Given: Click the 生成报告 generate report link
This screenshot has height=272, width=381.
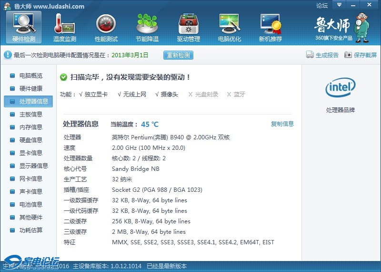Looking at the screenshot, I should [322, 55].
